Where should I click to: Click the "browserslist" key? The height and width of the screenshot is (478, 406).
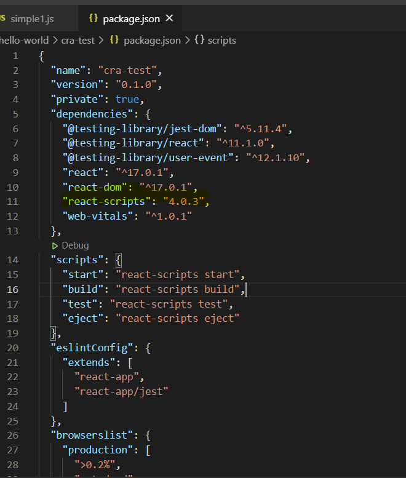[x=92, y=436]
